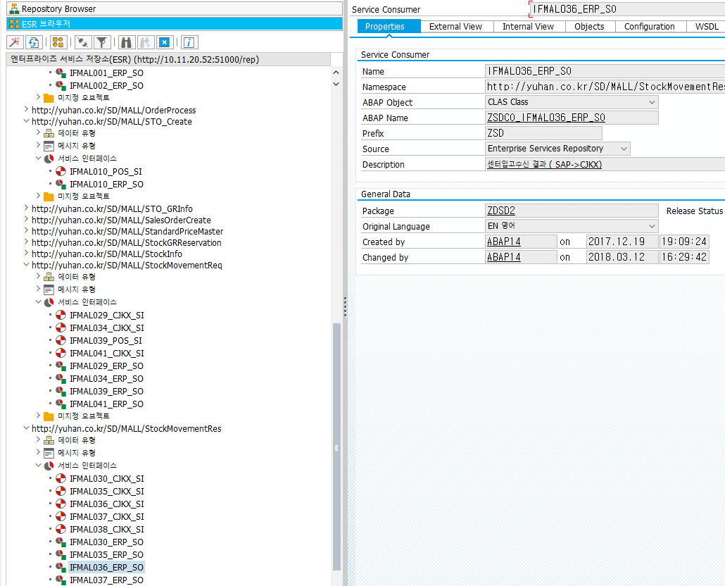Switch to the WSDL tab
725x586 pixels.
point(707,26)
